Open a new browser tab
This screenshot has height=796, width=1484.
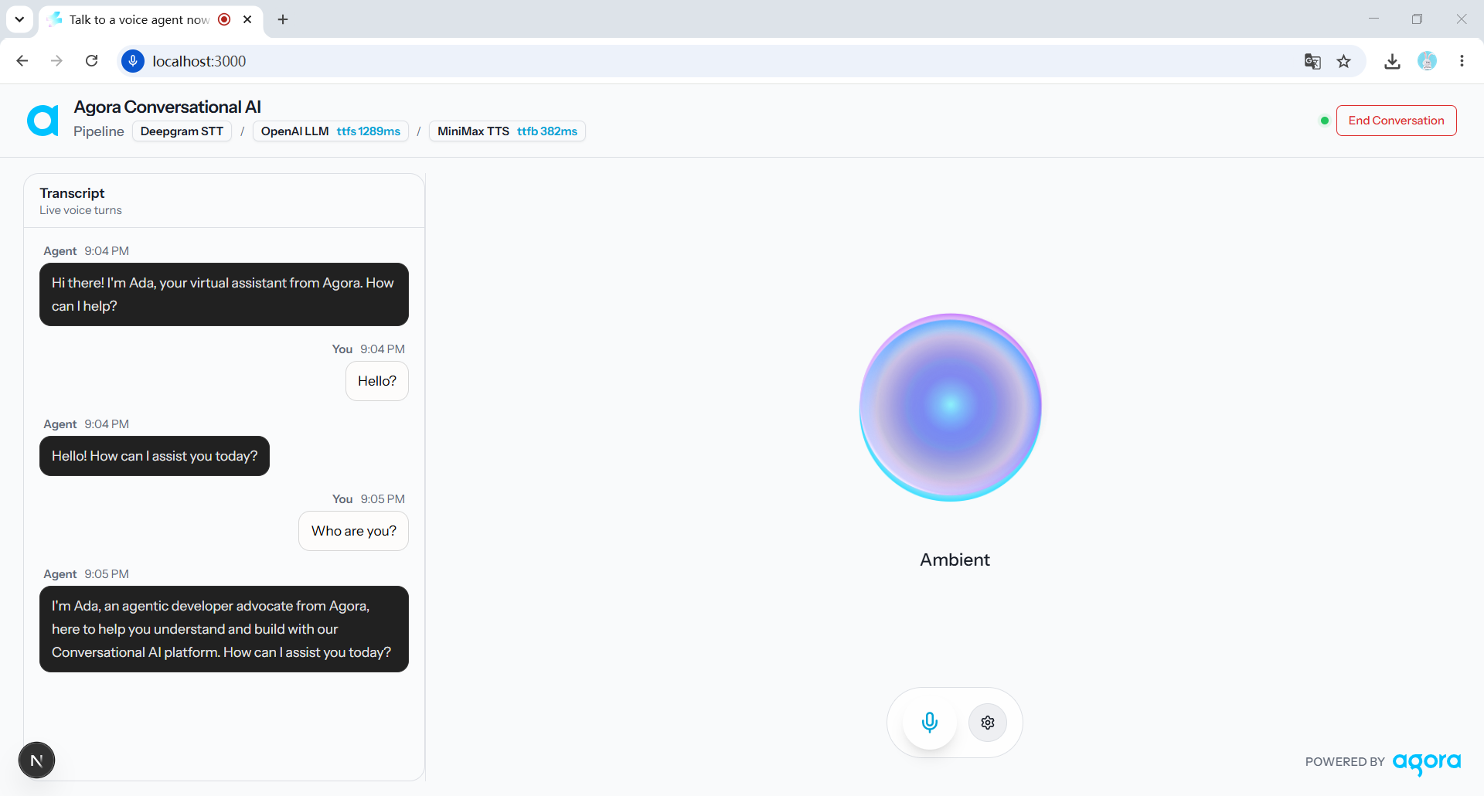click(x=283, y=19)
